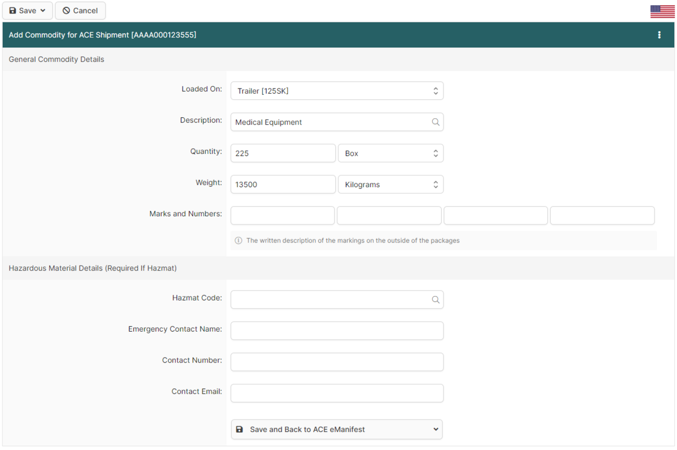This screenshot has height=450, width=677.
Task: Click the search icon in Description field
Action: pyautogui.click(x=435, y=122)
